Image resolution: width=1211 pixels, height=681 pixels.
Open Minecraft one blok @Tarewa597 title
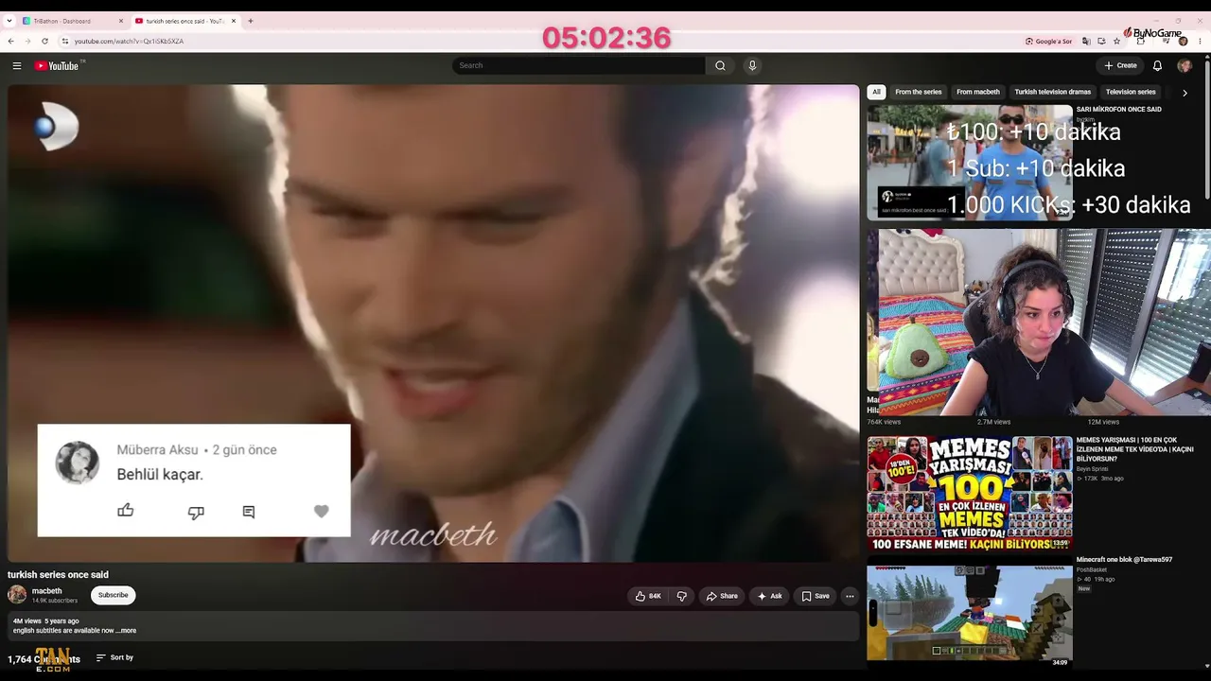coord(1124,560)
